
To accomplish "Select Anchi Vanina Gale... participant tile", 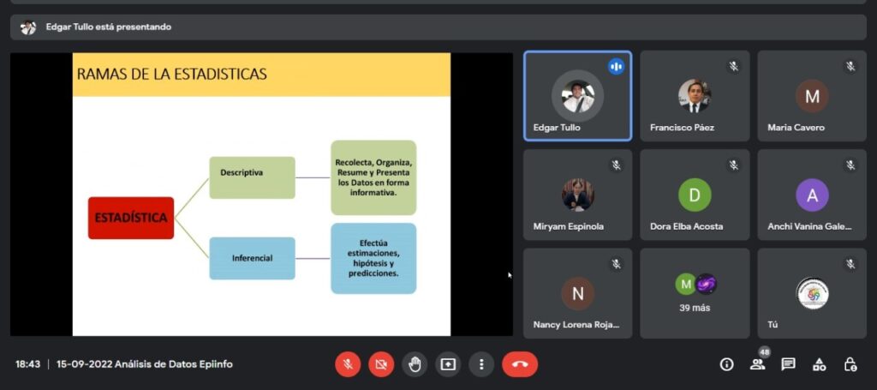I will (812, 195).
